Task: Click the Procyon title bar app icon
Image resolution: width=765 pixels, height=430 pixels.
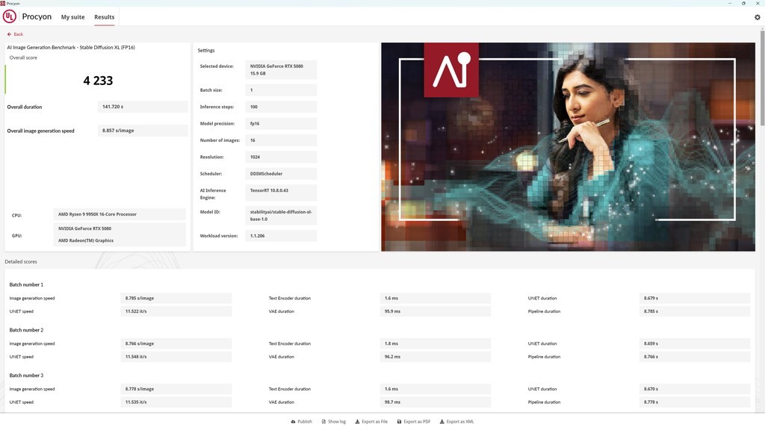Action: coord(3,3)
